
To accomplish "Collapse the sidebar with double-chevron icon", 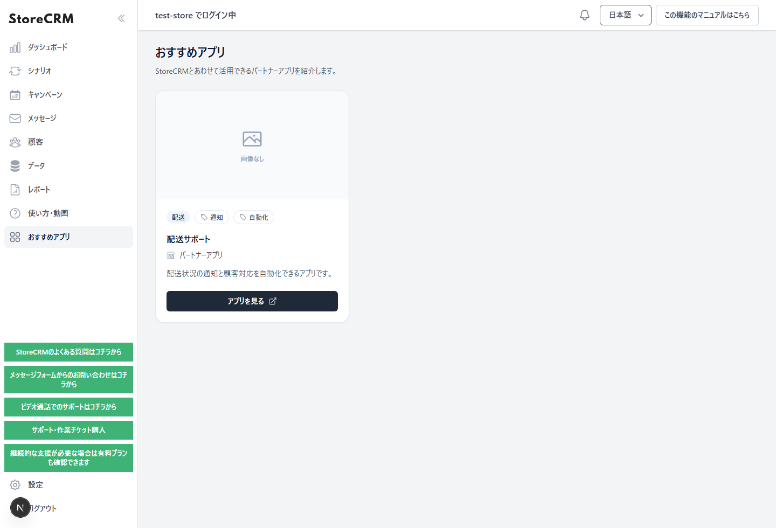I will click(121, 18).
